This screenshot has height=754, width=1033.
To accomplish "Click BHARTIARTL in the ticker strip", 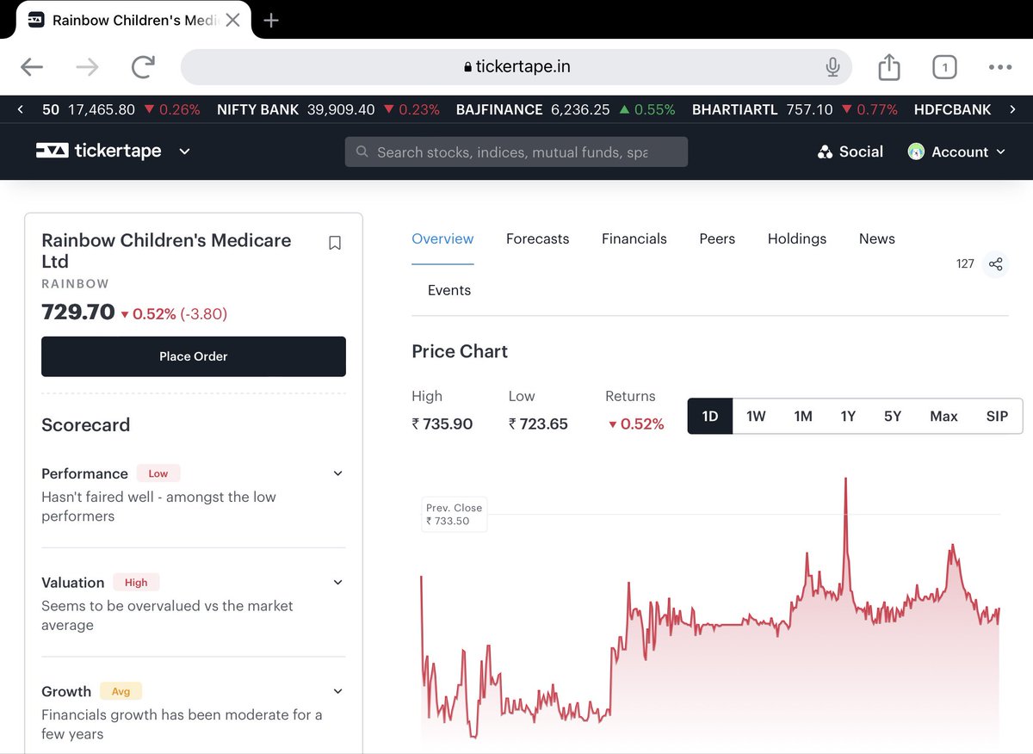I will 735,109.
